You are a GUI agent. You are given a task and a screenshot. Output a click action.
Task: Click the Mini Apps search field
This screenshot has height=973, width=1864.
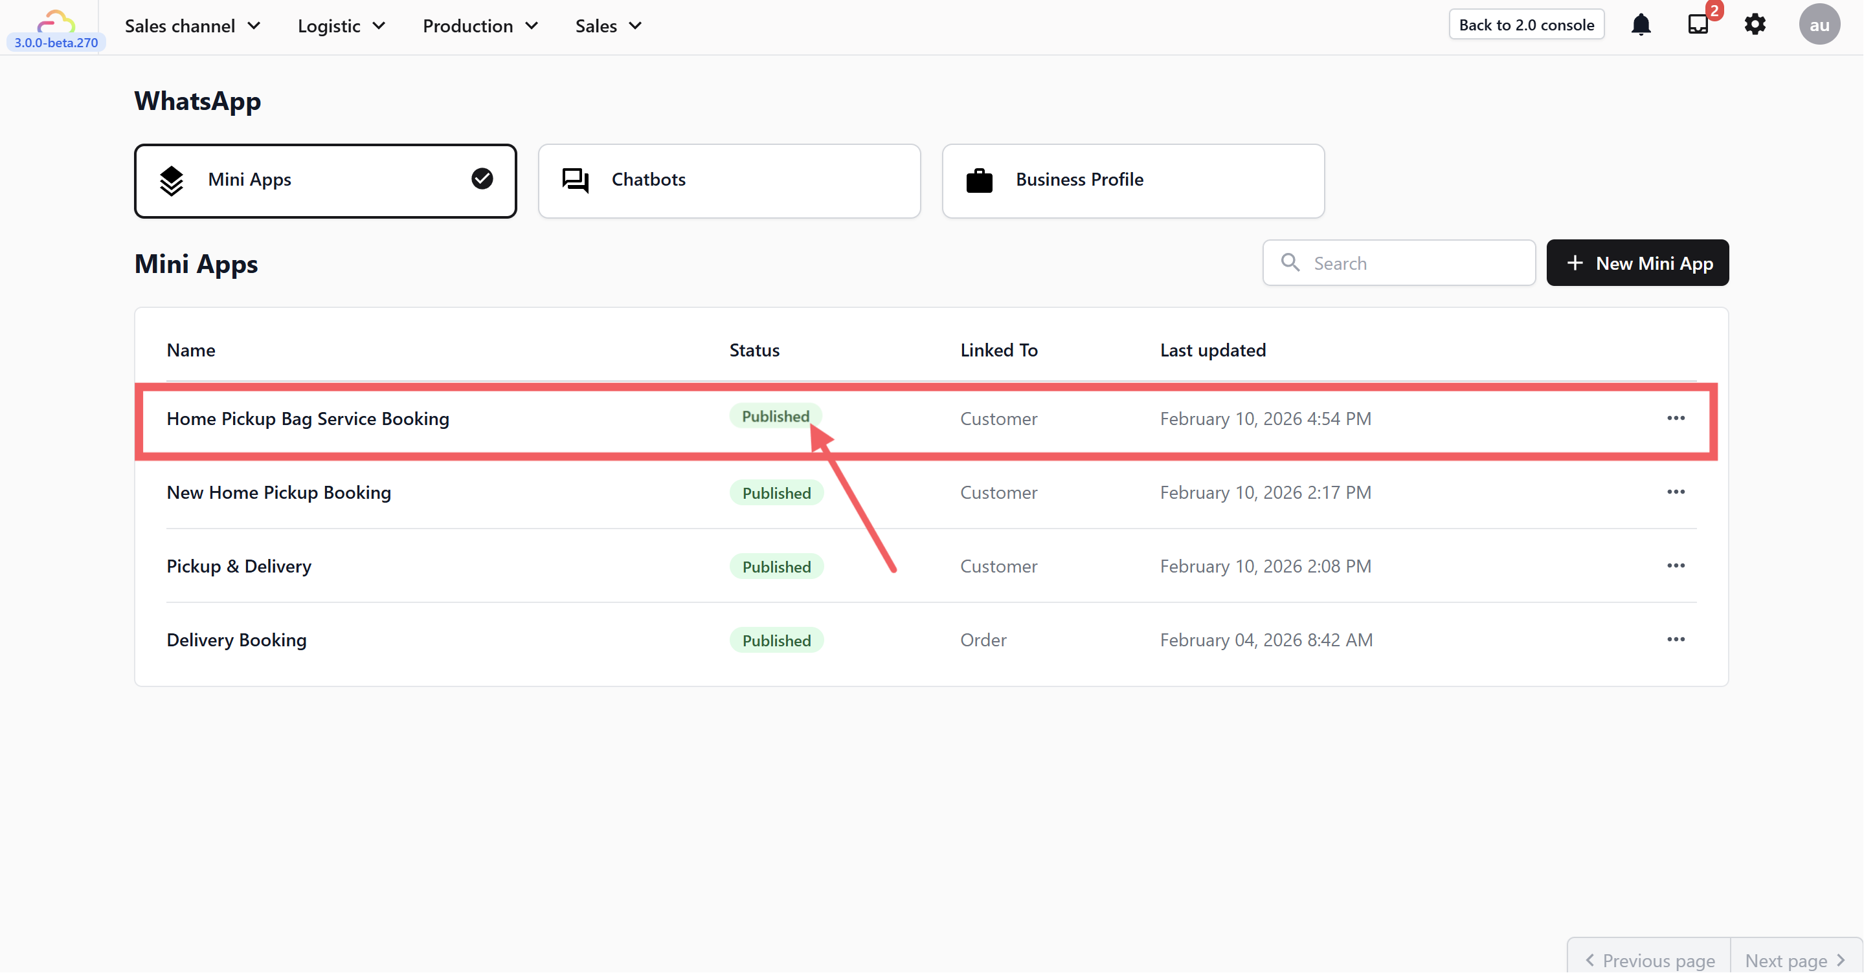coord(1411,263)
